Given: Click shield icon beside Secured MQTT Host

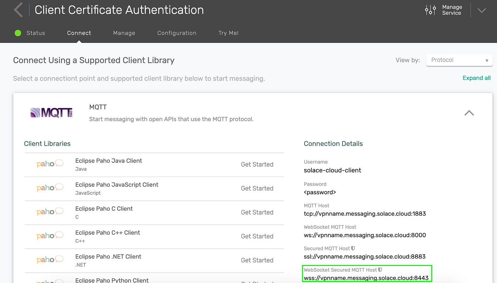Looking at the screenshot, I should point(353,248).
